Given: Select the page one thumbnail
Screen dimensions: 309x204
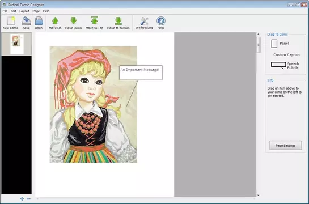Looking at the screenshot, I should click(16, 44).
